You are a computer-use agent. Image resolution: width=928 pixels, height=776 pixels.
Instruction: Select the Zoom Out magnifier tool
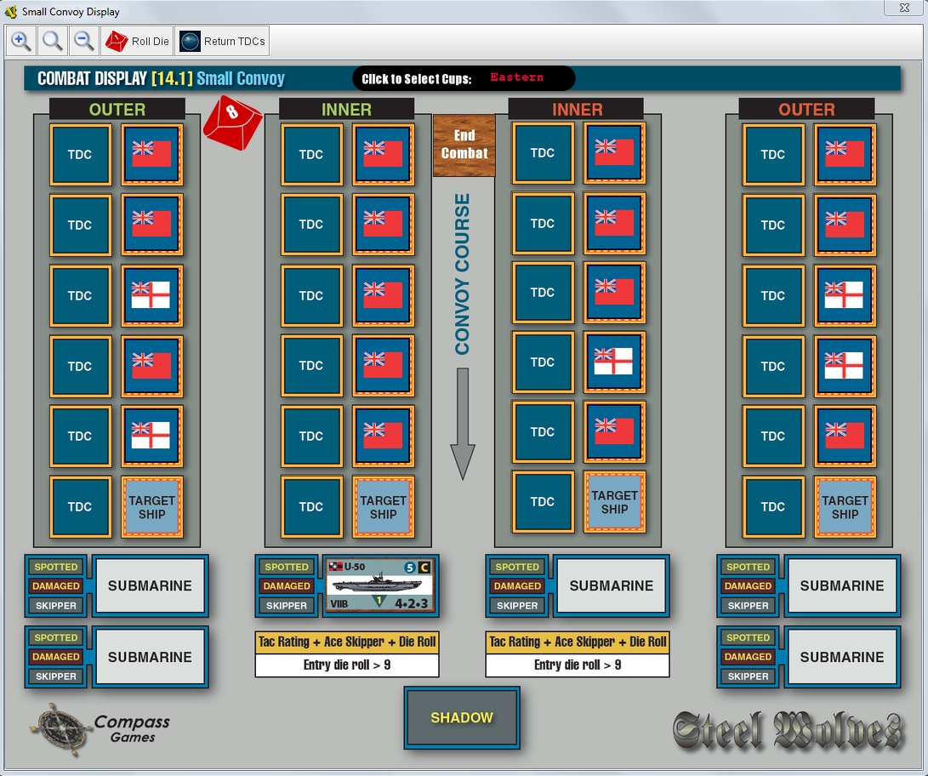(82, 40)
